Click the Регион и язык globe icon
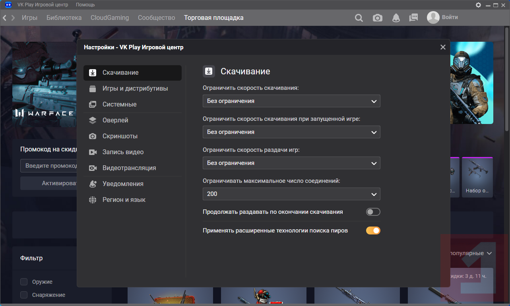The height and width of the screenshot is (306, 510). point(93,200)
